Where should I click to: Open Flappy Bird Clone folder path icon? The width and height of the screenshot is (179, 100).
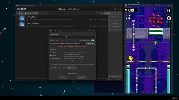click(x=27, y=26)
